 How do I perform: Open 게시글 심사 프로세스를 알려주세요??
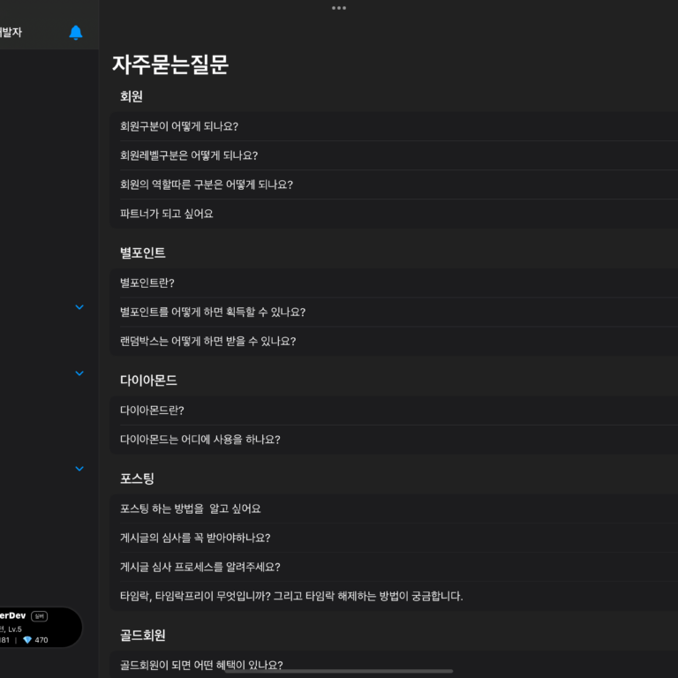pyautogui.click(x=200, y=567)
